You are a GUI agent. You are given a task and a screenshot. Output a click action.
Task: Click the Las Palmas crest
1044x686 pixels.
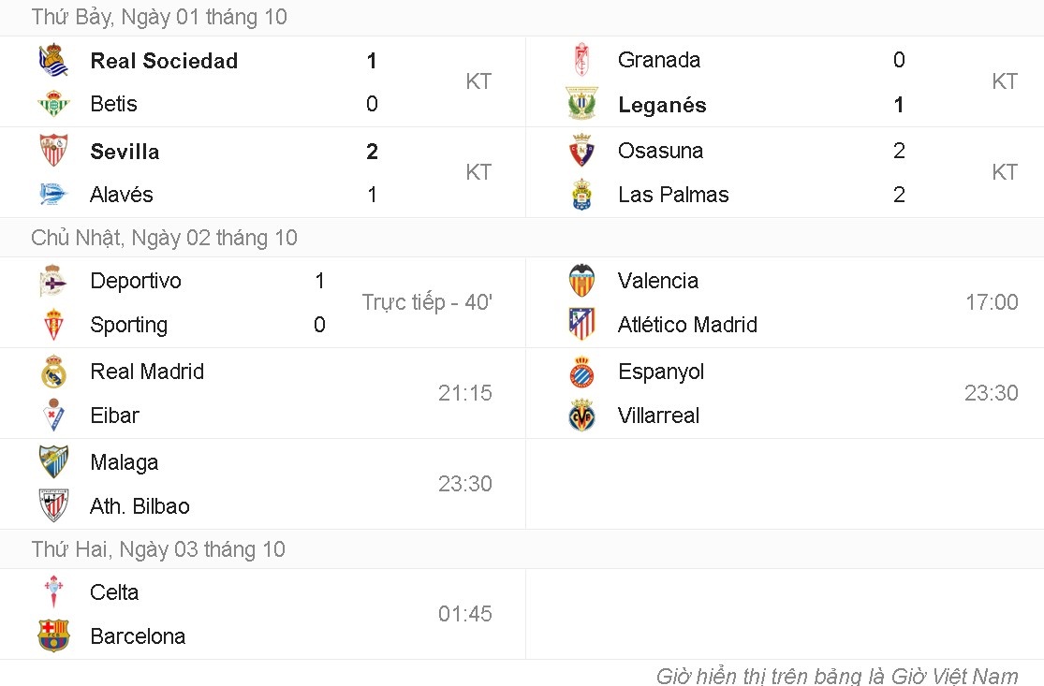pyautogui.click(x=581, y=195)
